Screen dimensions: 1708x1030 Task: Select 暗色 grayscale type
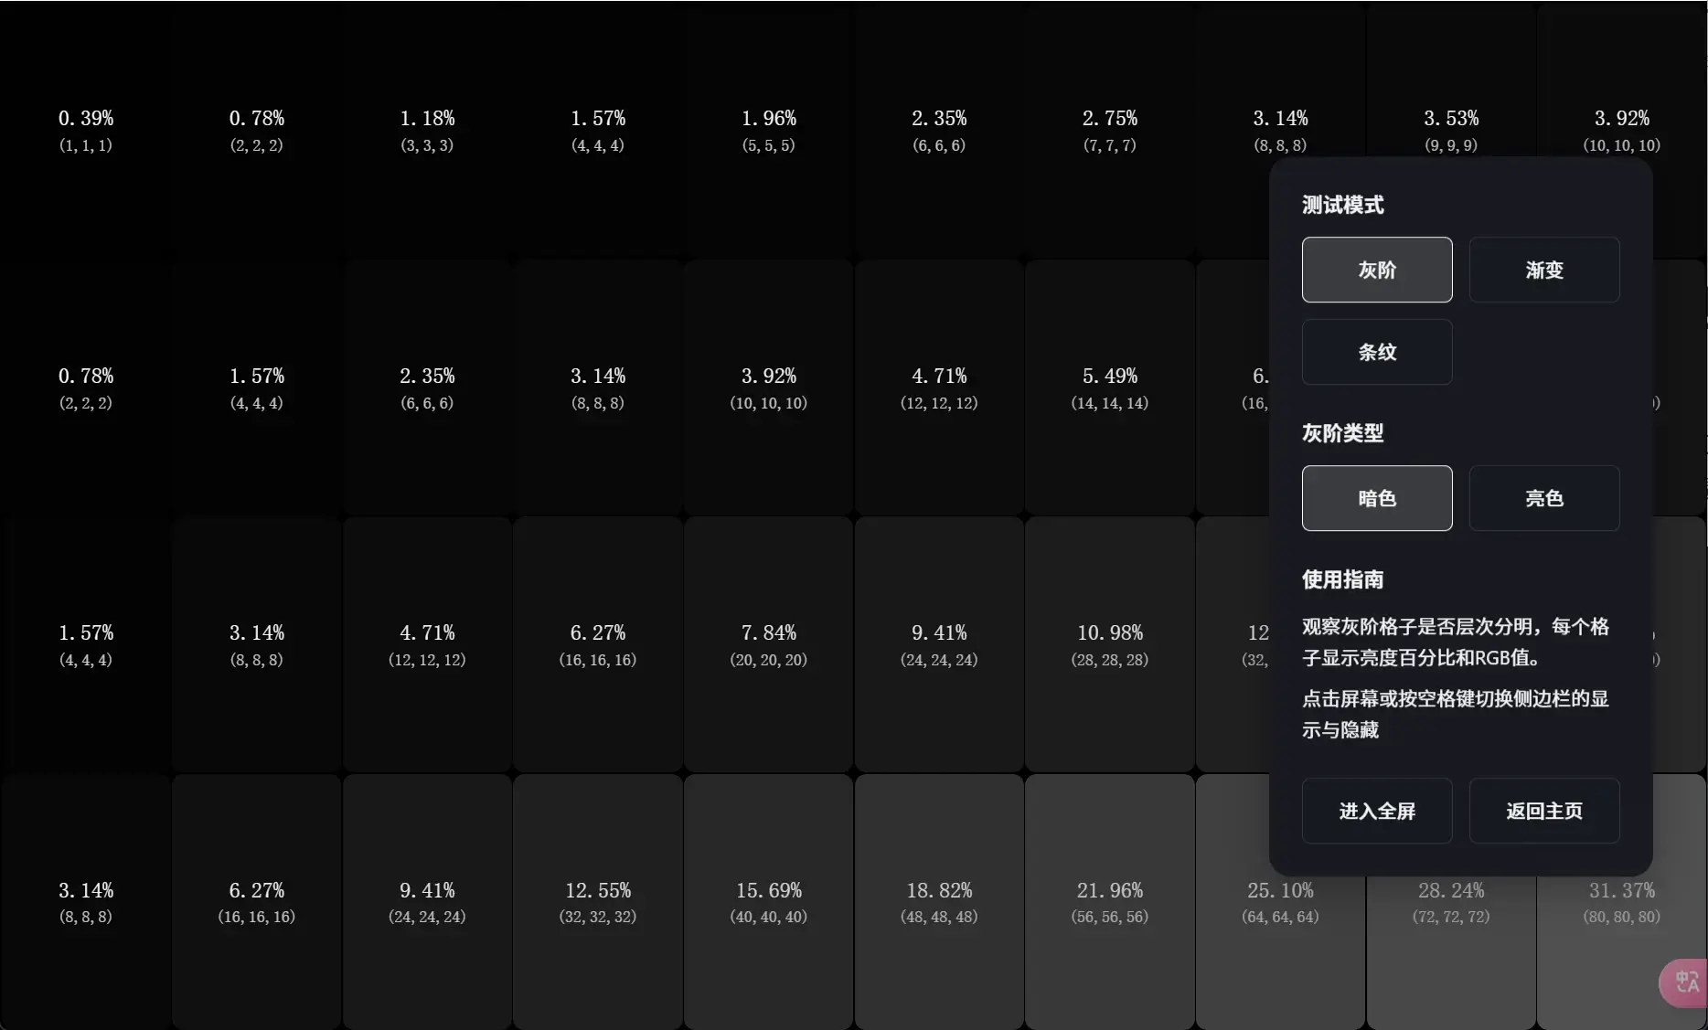tap(1376, 498)
